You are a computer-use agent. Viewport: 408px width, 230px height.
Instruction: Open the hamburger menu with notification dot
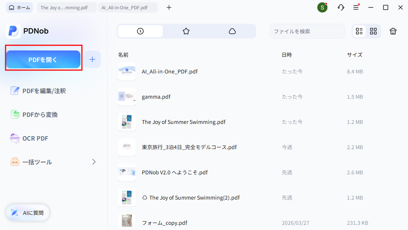[x=356, y=7]
